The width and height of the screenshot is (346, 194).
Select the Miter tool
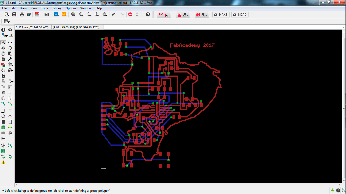[10, 87]
